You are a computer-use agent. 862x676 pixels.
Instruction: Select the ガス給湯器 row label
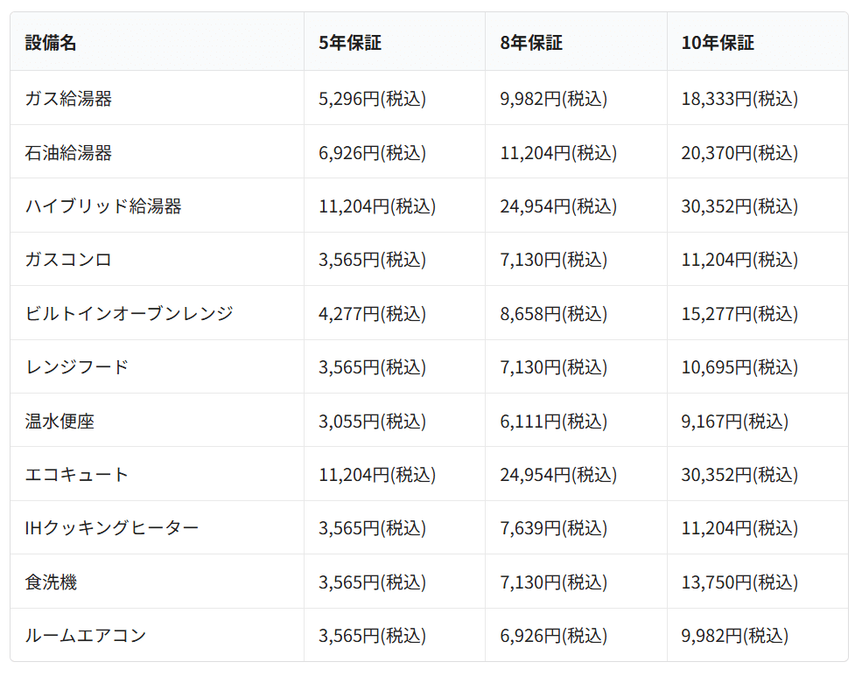68,99
